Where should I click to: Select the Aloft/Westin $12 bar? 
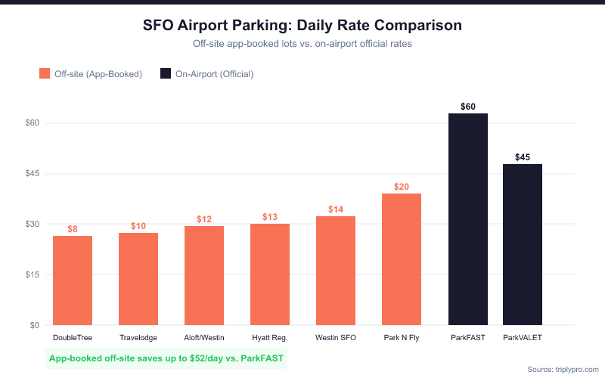(x=204, y=276)
